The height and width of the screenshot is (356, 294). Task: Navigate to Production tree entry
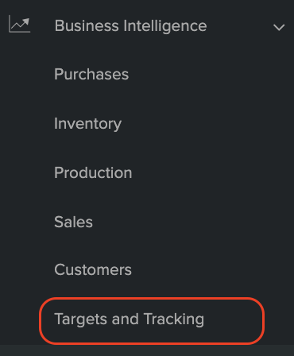(x=93, y=172)
